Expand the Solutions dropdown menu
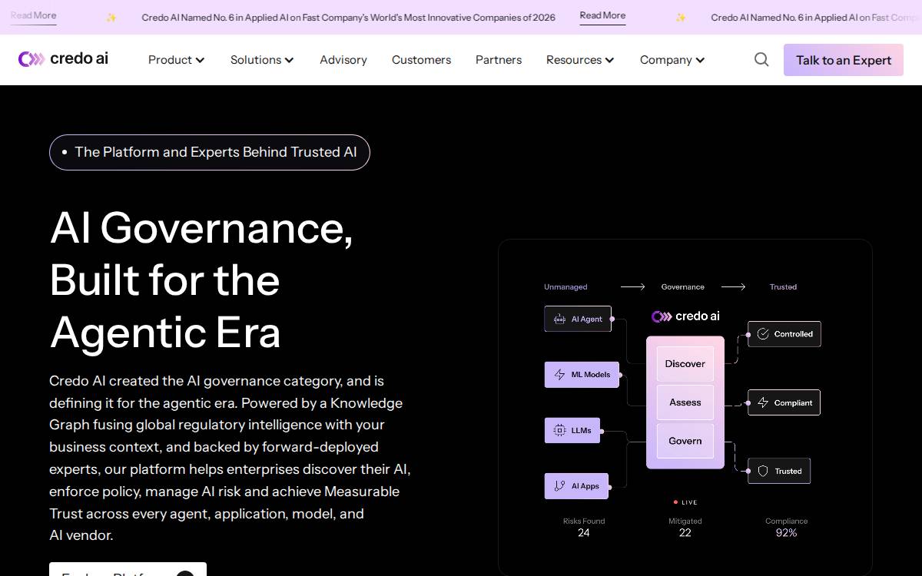This screenshot has width=922, height=576. point(262,60)
